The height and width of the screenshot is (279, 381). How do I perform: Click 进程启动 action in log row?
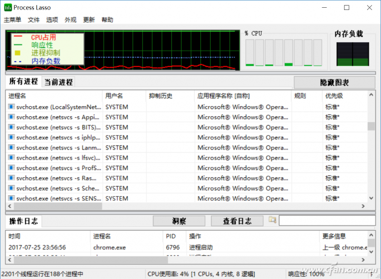[201, 247]
